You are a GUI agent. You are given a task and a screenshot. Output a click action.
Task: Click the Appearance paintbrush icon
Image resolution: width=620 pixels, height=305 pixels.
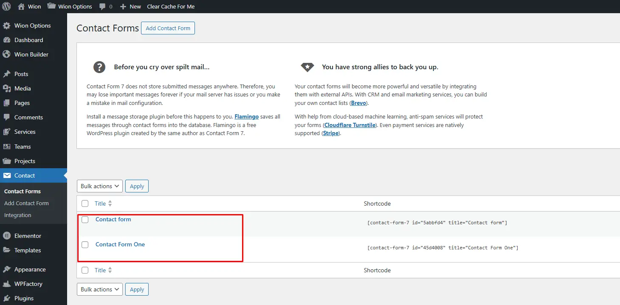6,269
